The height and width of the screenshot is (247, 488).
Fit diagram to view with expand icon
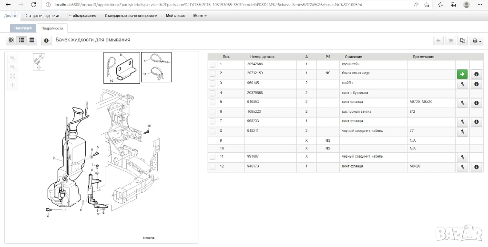coord(12,76)
